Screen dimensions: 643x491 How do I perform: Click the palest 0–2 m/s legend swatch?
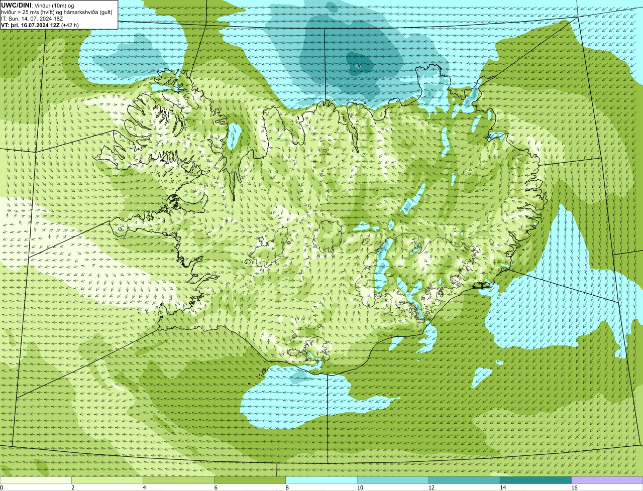[x=36, y=480]
